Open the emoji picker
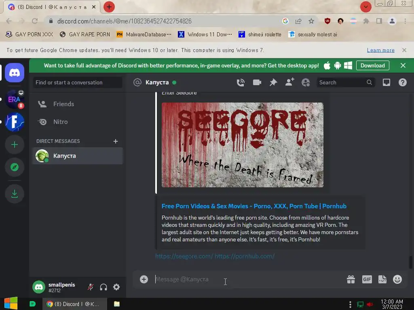The height and width of the screenshot is (310, 414). (x=397, y=279)
